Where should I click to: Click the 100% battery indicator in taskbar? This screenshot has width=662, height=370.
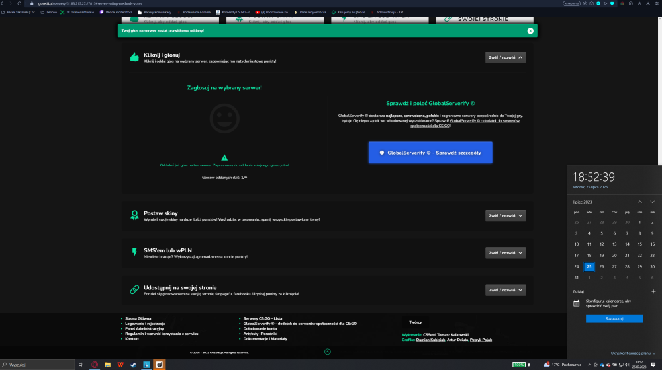[519, 365]
